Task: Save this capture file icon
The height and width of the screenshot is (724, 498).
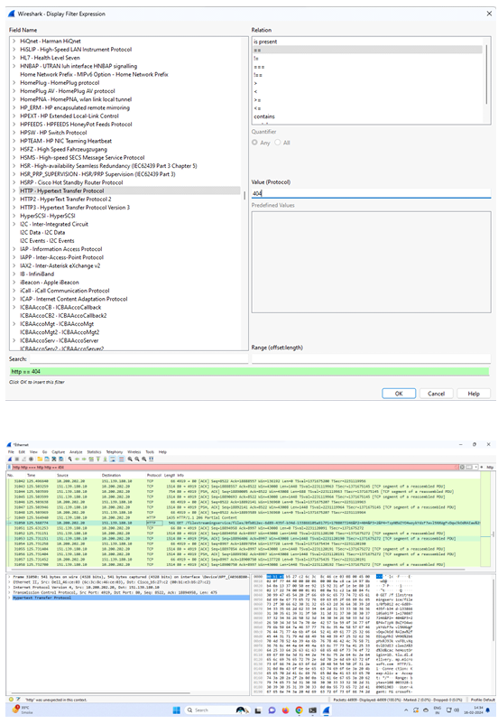Action: [x=47, y=459]
